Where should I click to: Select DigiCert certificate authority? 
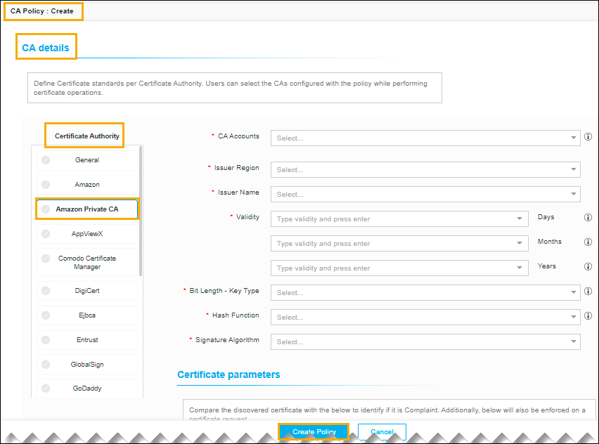point(87,291)
